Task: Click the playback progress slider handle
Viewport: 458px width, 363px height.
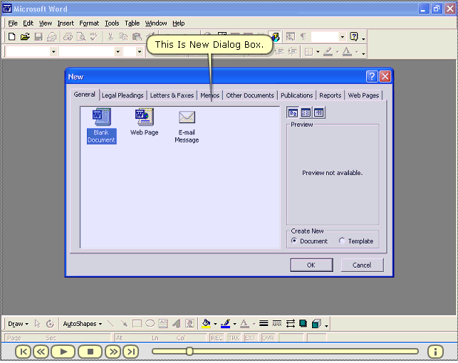Action: click(x=189, y=352)
